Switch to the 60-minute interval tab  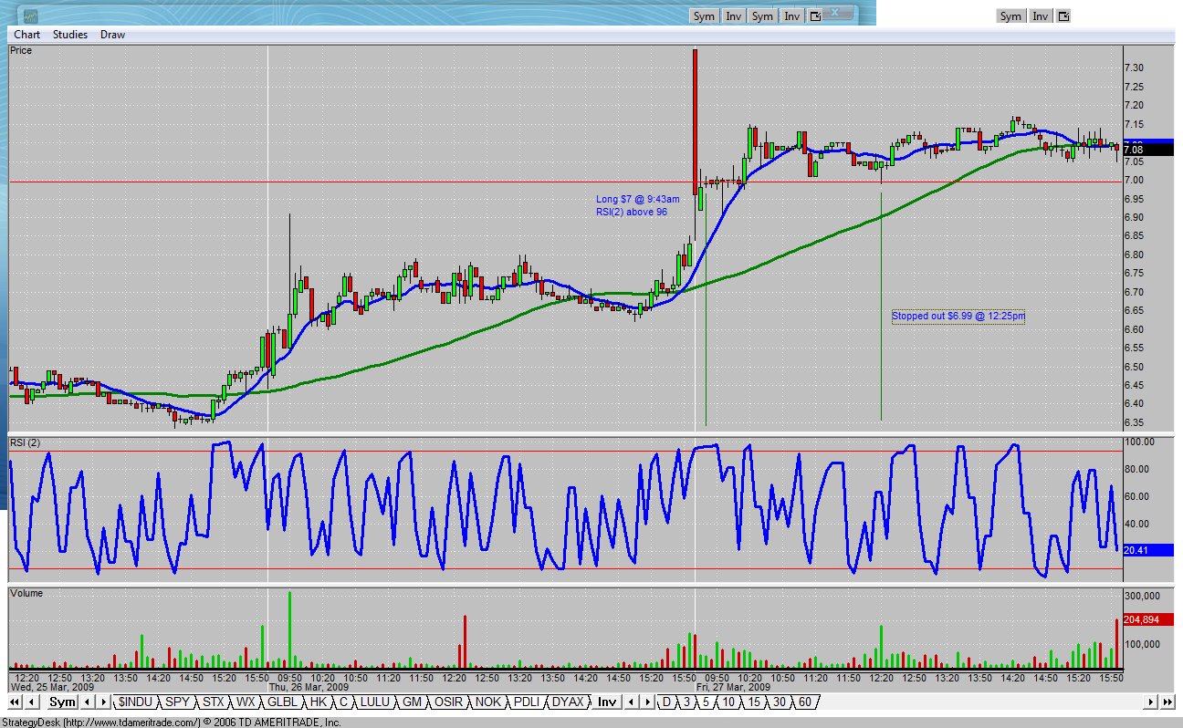[804, 702]
